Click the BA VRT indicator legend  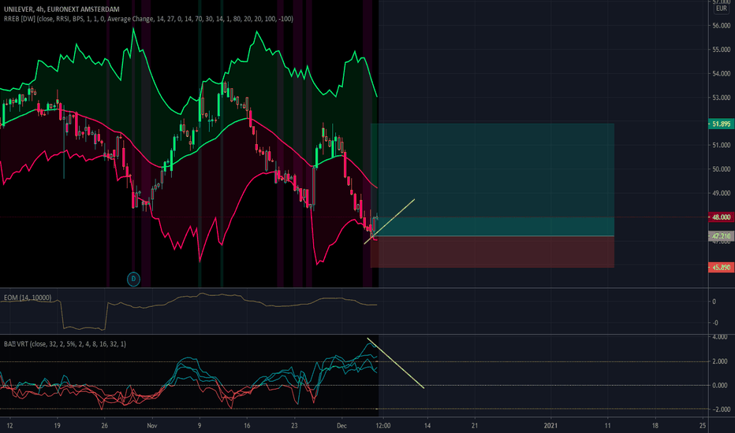65,344
